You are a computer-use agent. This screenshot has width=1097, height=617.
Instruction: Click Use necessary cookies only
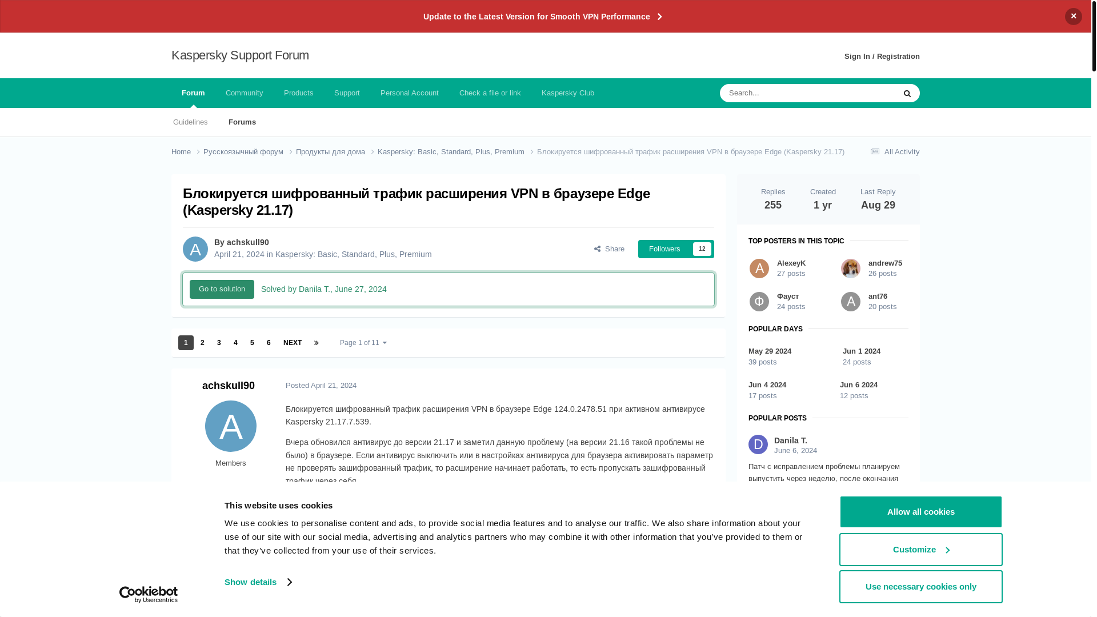click(920, 587)
